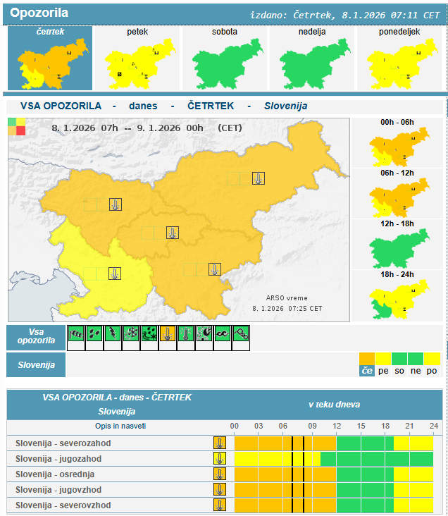Click thermometer icon on southwest yellow region
Viewport: 448px width, 516px height.
115,273
